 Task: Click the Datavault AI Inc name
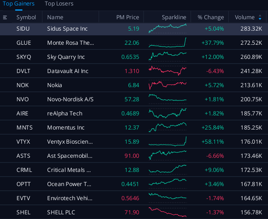pos(68,71)
